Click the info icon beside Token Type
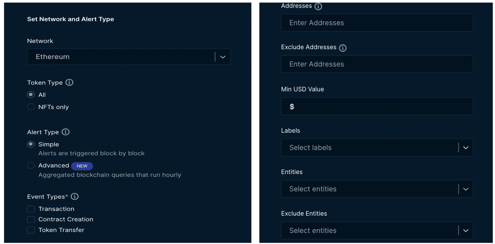 pos(69,82)
